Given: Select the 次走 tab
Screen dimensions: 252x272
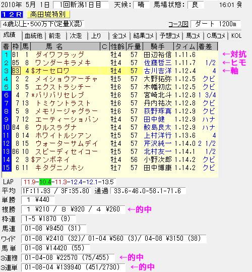Looking at the screenshot, I should tap(76, 36).
